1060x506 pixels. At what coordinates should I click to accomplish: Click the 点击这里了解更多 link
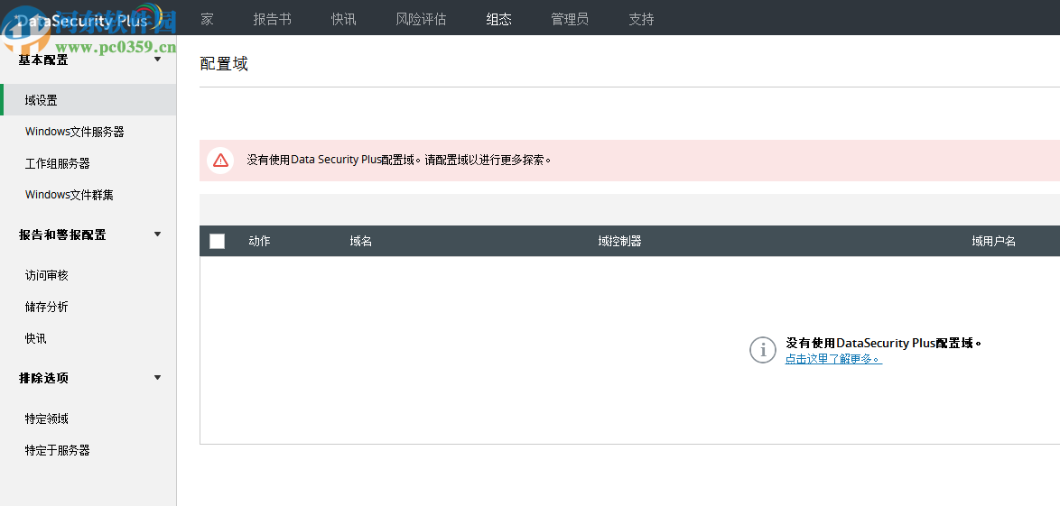pos(833,359)
